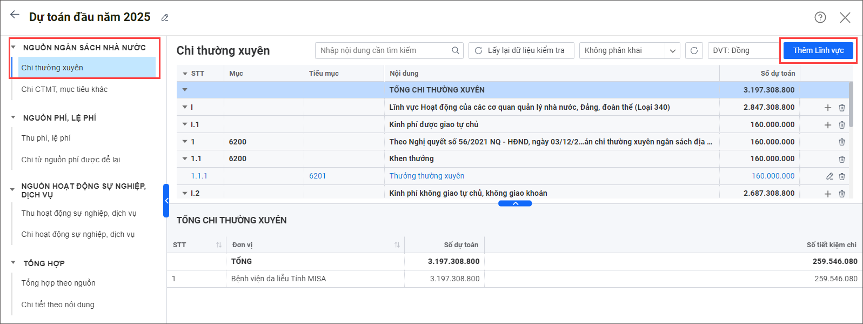This screenshot has width=863, height=324.
Task: Click the back arrow next to the title
Action: 15,15
